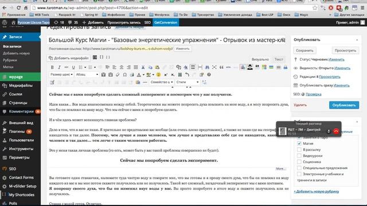Open Комментарии in sidebar
The image size is (367, 206).
coord(21,112)
